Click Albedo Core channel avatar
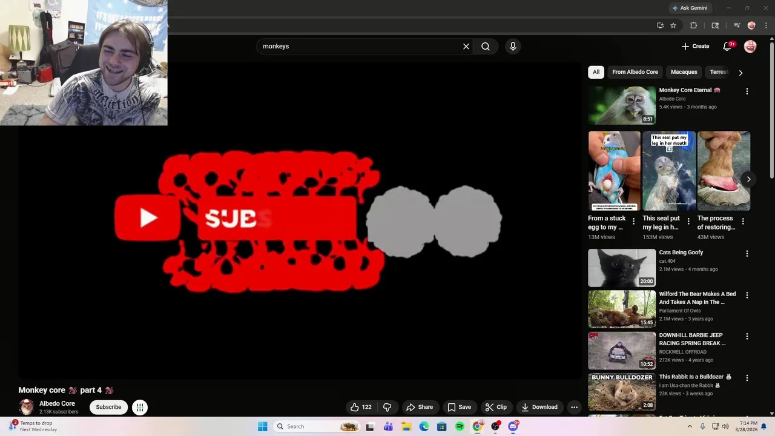775x436 pixels. tap(26, 407)
